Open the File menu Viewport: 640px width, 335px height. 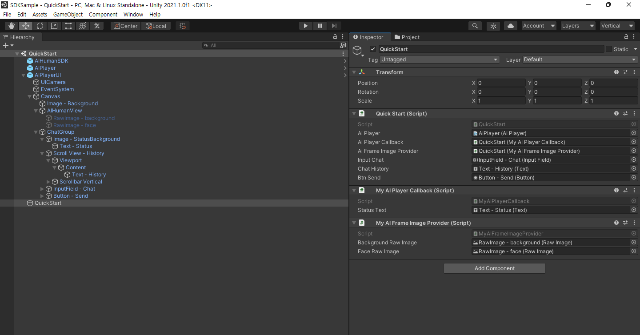point(7,14)
